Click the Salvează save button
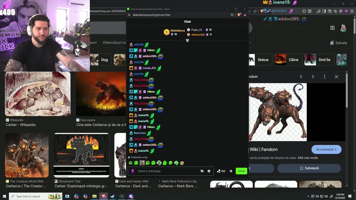The height and width of the screenshot is (200, 356). (309, 168)
